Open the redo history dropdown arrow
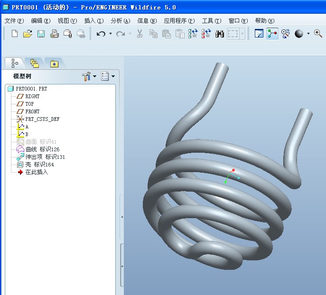 tap(130, 34)
